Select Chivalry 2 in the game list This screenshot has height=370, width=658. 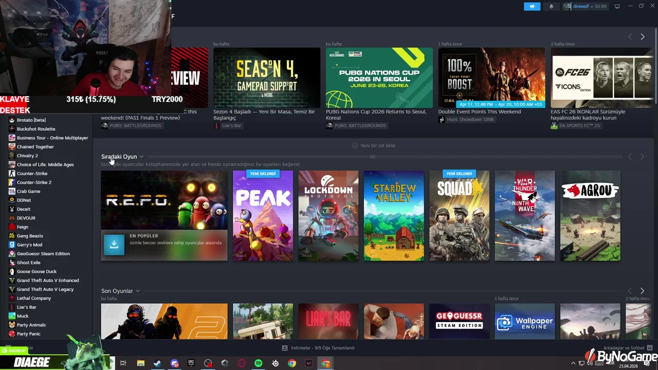pyautogui.click(x=27, y=156)
